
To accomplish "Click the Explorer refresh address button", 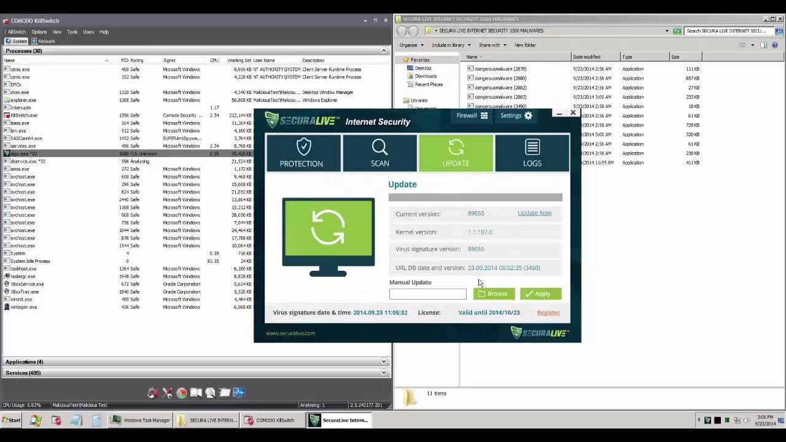I will pyautogui.click(x=677, y=31).
